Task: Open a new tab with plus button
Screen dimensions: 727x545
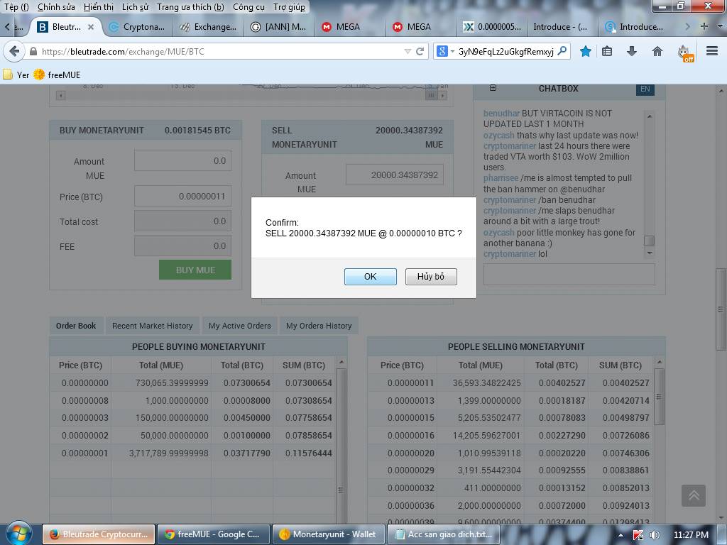Action: [x=704, y=26]
